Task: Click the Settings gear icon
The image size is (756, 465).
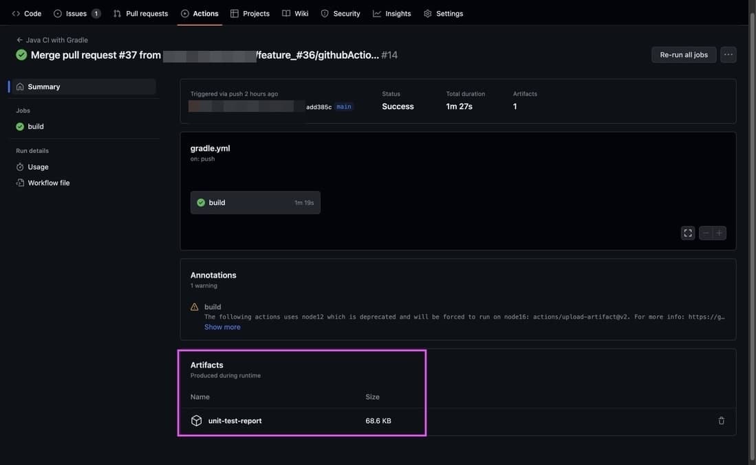Action: (428, 14)
